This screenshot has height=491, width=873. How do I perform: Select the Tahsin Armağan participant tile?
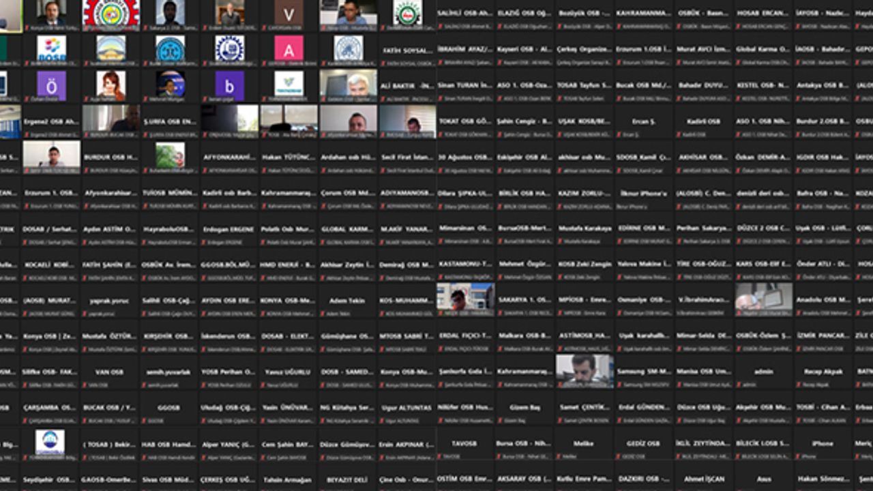288,477
